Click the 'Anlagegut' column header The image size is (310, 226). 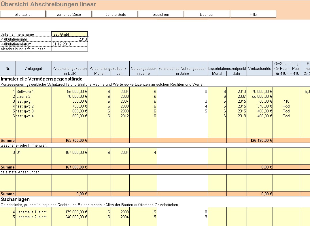click(x=34, y=69)
